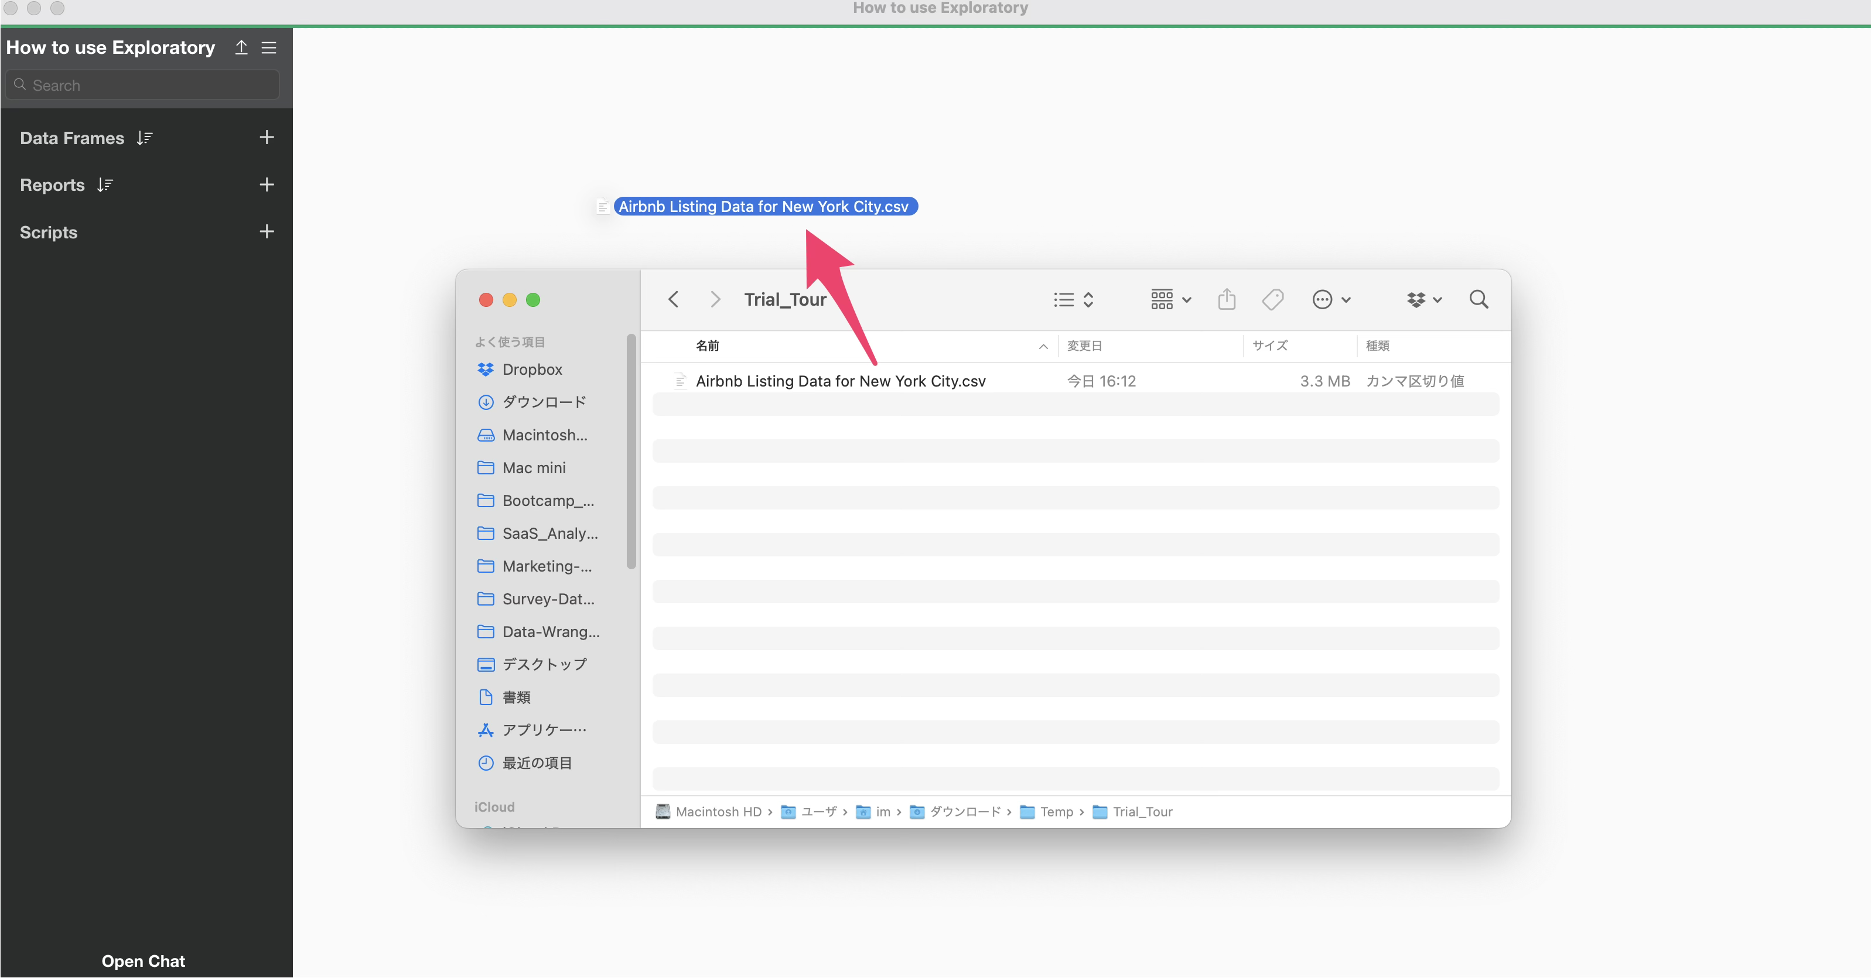Open the project hamburger menu
Image resolution: width=1871 pixels, height=978 pixels.
point(269,47)
